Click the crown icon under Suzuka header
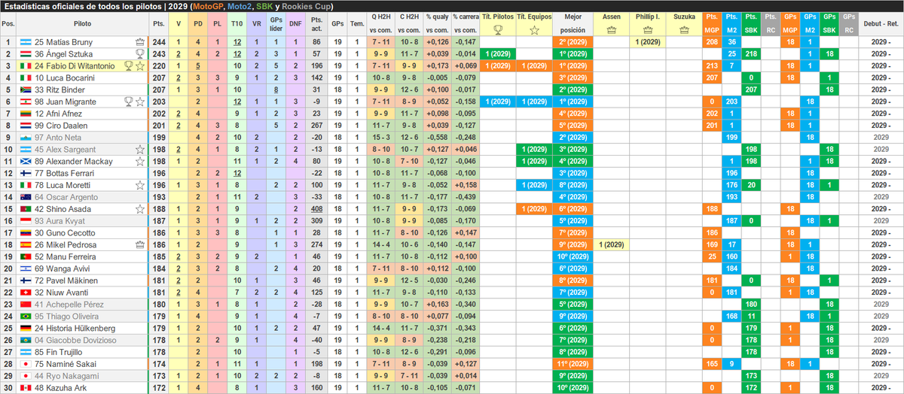 (x=684, y=30)
